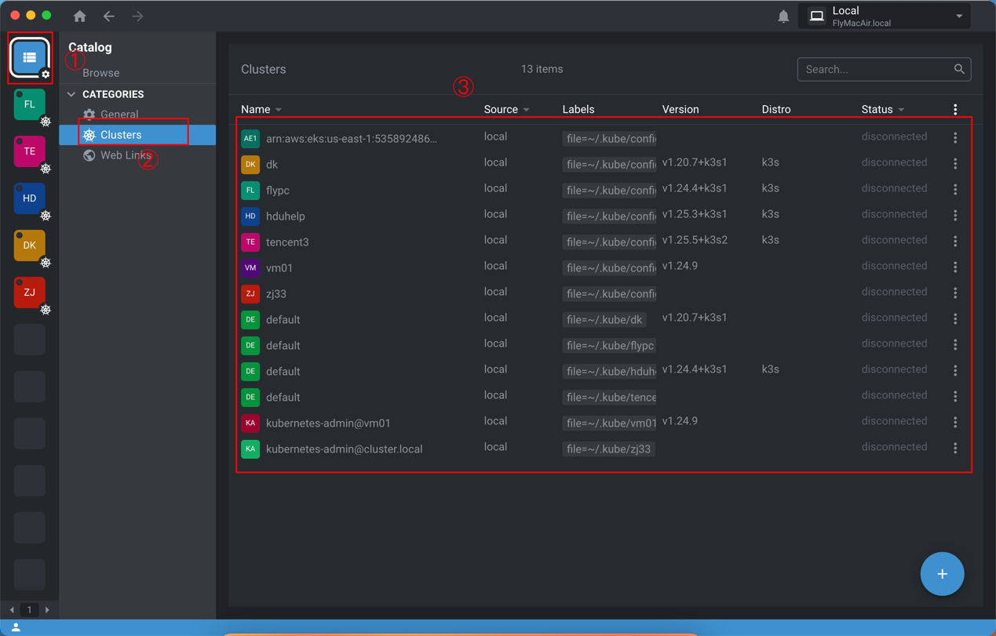Open the table column options menu
This screenshot has height=636, width=996.
(x=955, y=110)
